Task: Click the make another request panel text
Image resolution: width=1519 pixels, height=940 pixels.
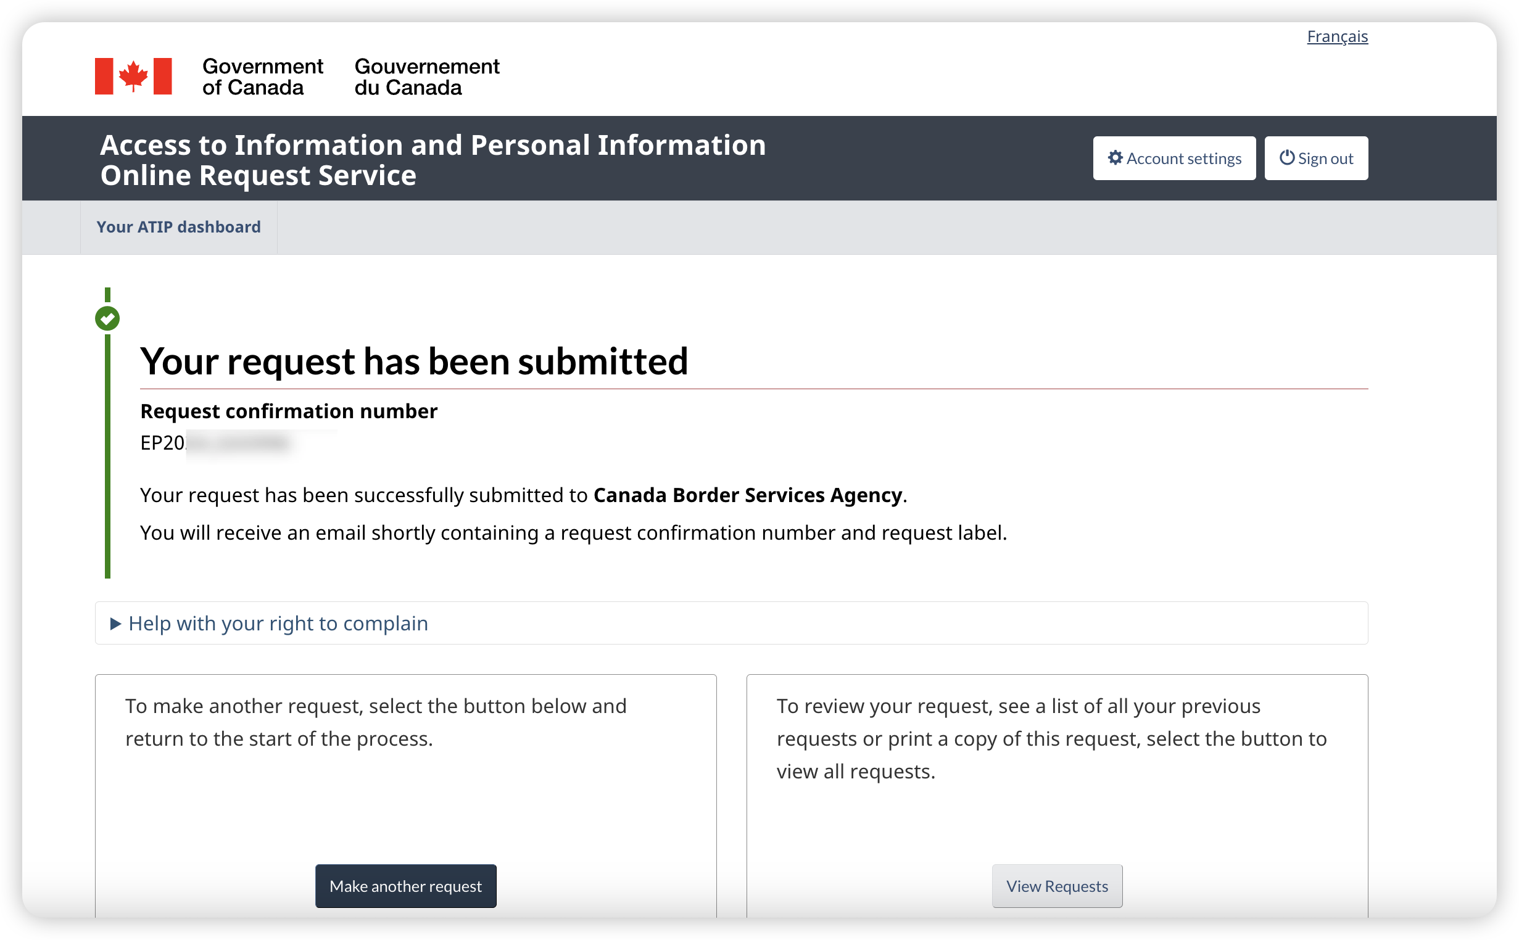Action: pos(376,722)
